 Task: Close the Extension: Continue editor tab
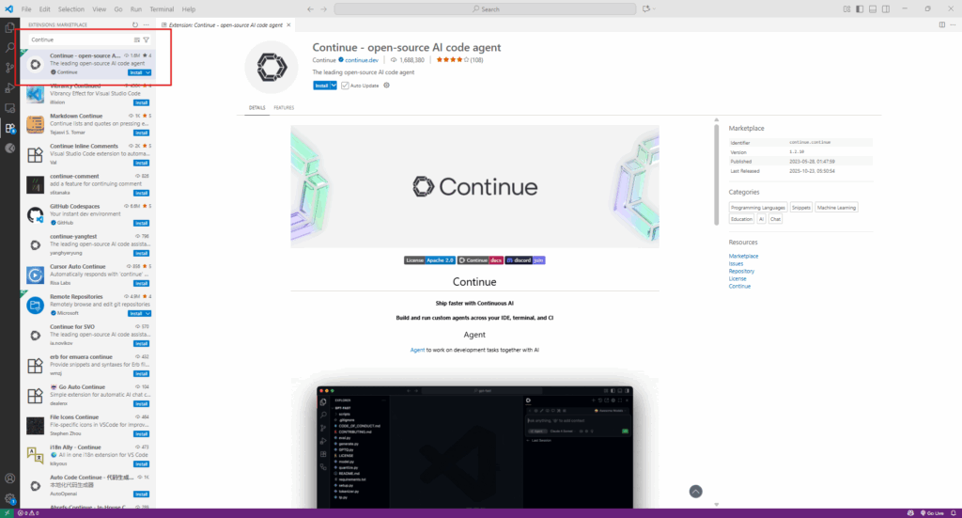(288, 25)
